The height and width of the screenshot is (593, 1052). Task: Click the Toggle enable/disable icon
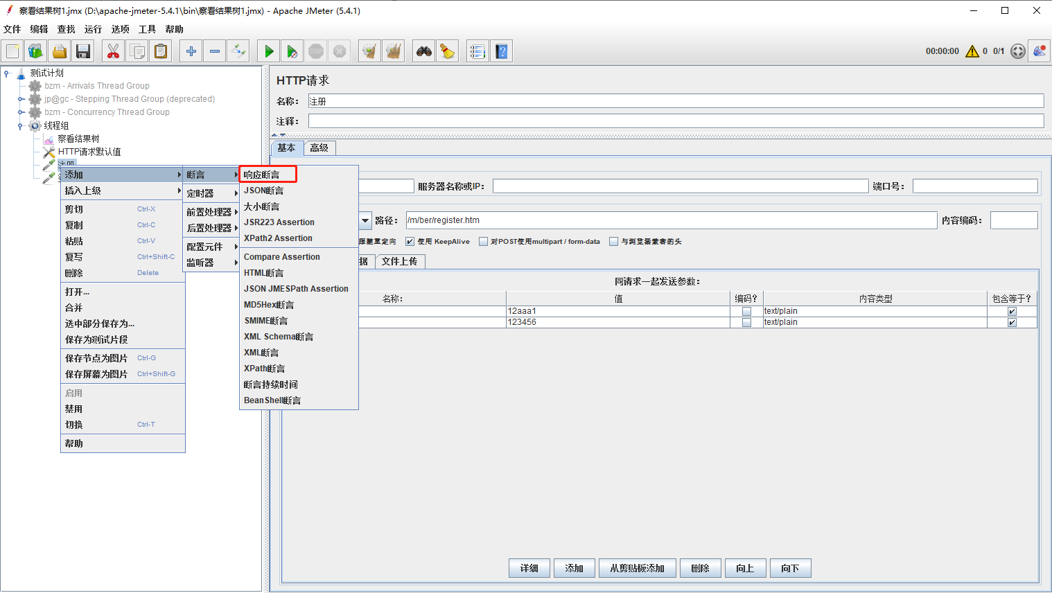click(238, 51)
